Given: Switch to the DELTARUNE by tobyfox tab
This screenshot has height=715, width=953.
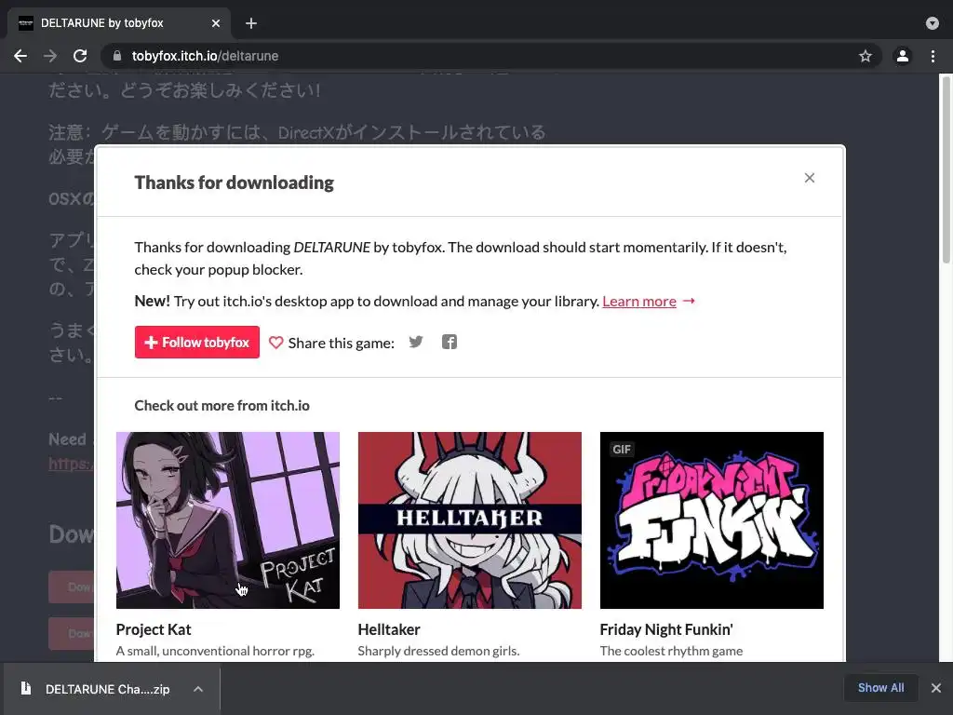Looking at the screenshot, I should pos(118,23).
